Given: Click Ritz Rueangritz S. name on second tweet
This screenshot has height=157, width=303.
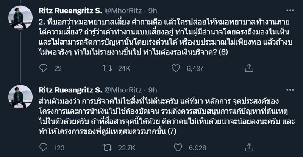Looking at the screenshot, I should pyautogui.click(x=70, y=90).
